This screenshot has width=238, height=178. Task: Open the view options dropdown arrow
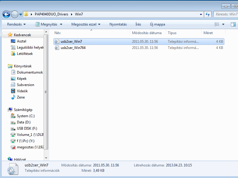[x=223, y=24]
